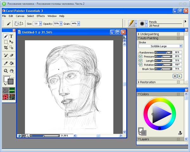Open the Scribble Large stroke dropdown
190x152 pixels.
click(x=180, y=46)
